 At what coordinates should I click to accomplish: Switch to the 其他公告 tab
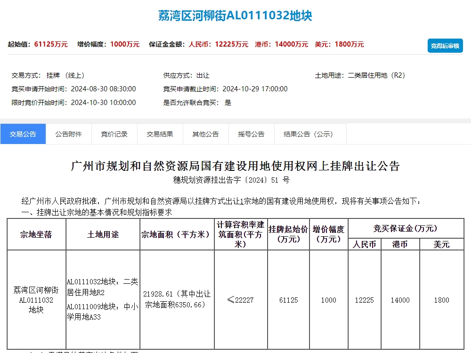click(205, 134)
